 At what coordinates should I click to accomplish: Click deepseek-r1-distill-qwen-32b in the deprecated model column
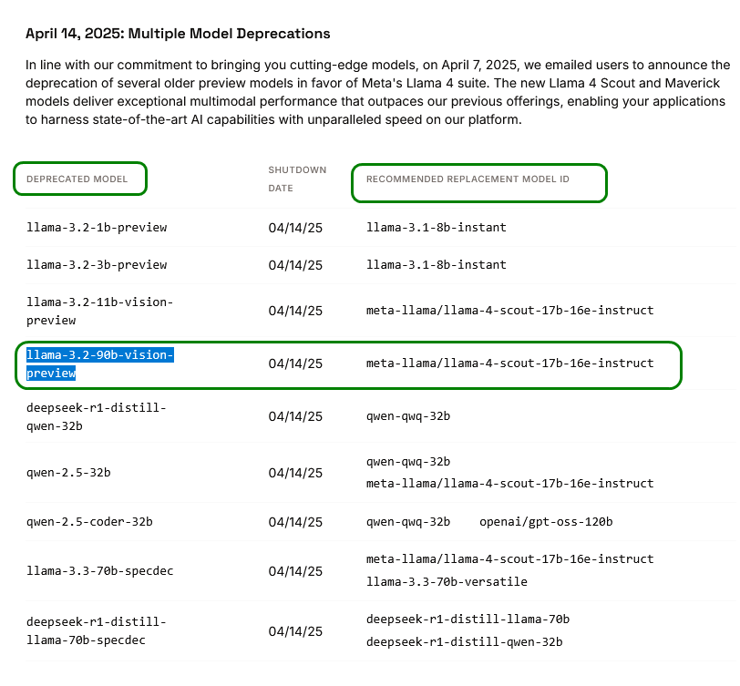pos(96,416)
